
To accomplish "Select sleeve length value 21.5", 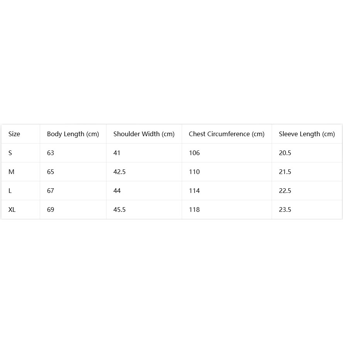I will (285, 172).
